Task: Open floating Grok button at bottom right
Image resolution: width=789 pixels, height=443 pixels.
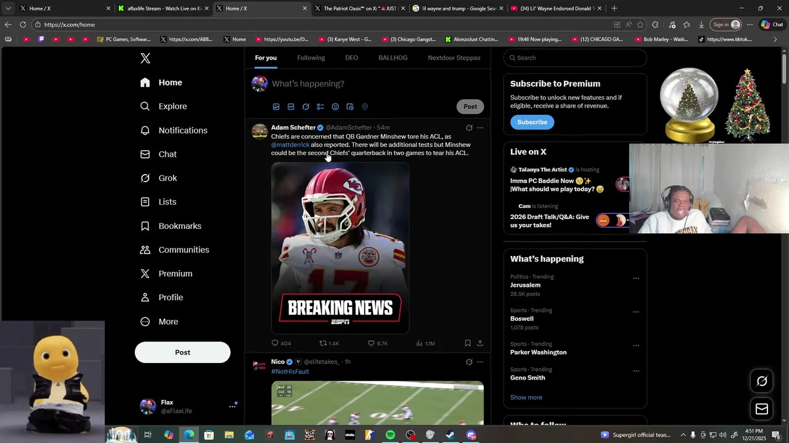Action: 762,381
